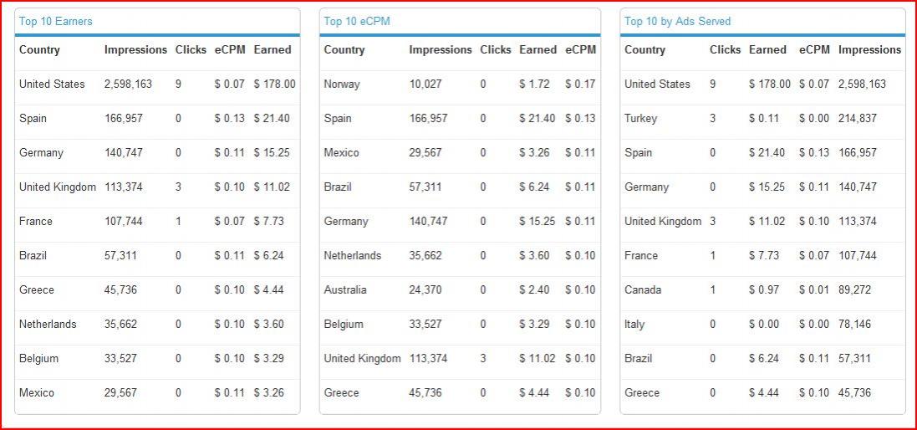Click the 10,027 impressions value for Norway
This screenshot has width=917, height=430.
(425, 84)
